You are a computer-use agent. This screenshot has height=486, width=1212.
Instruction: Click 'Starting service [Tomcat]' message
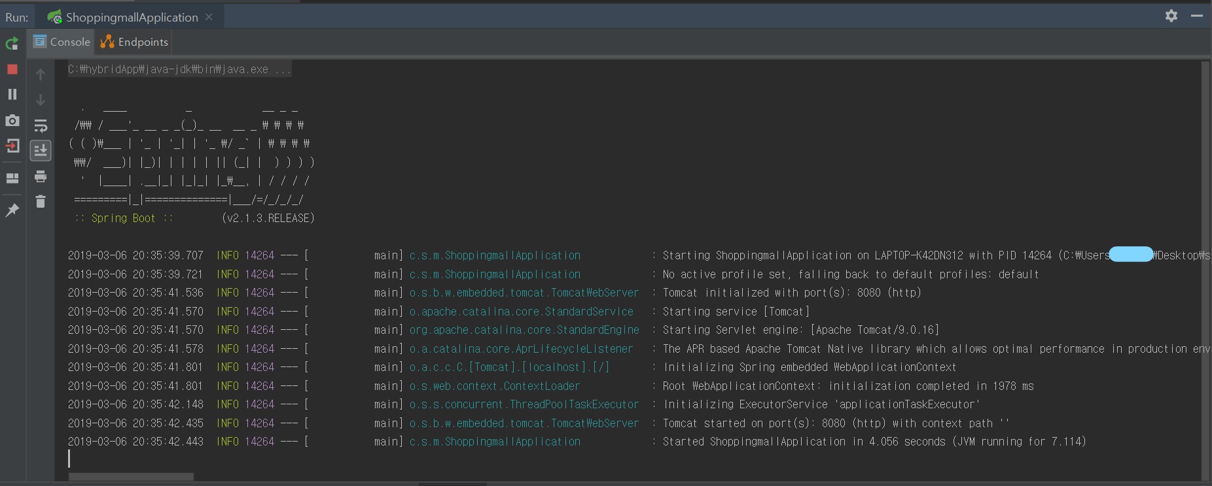click(x=736, y=312)
